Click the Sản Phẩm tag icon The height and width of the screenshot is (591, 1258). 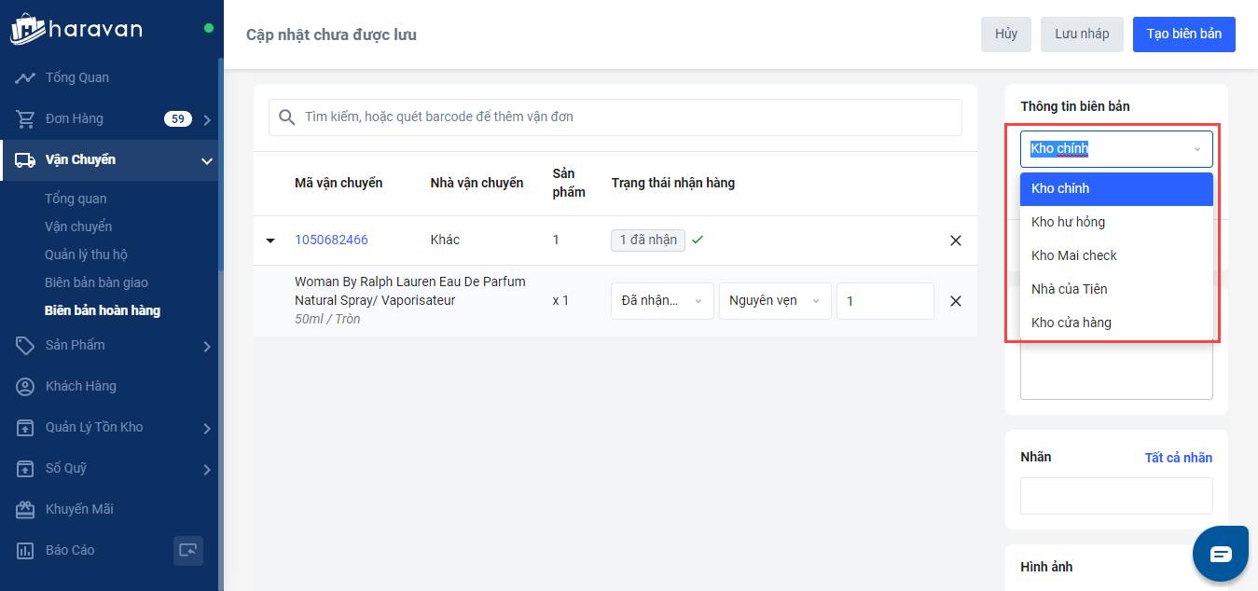tap(25, 345)
